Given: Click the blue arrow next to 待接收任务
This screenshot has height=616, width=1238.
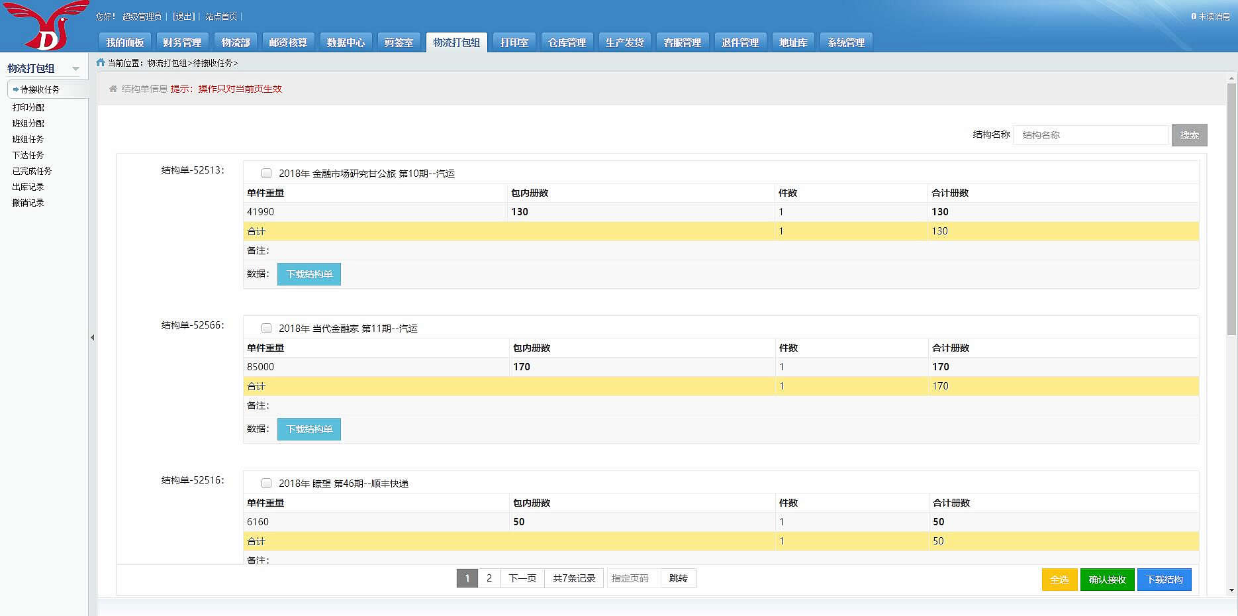Looking at the screenshot, I should pyautogui.click(x=15, y=89).
